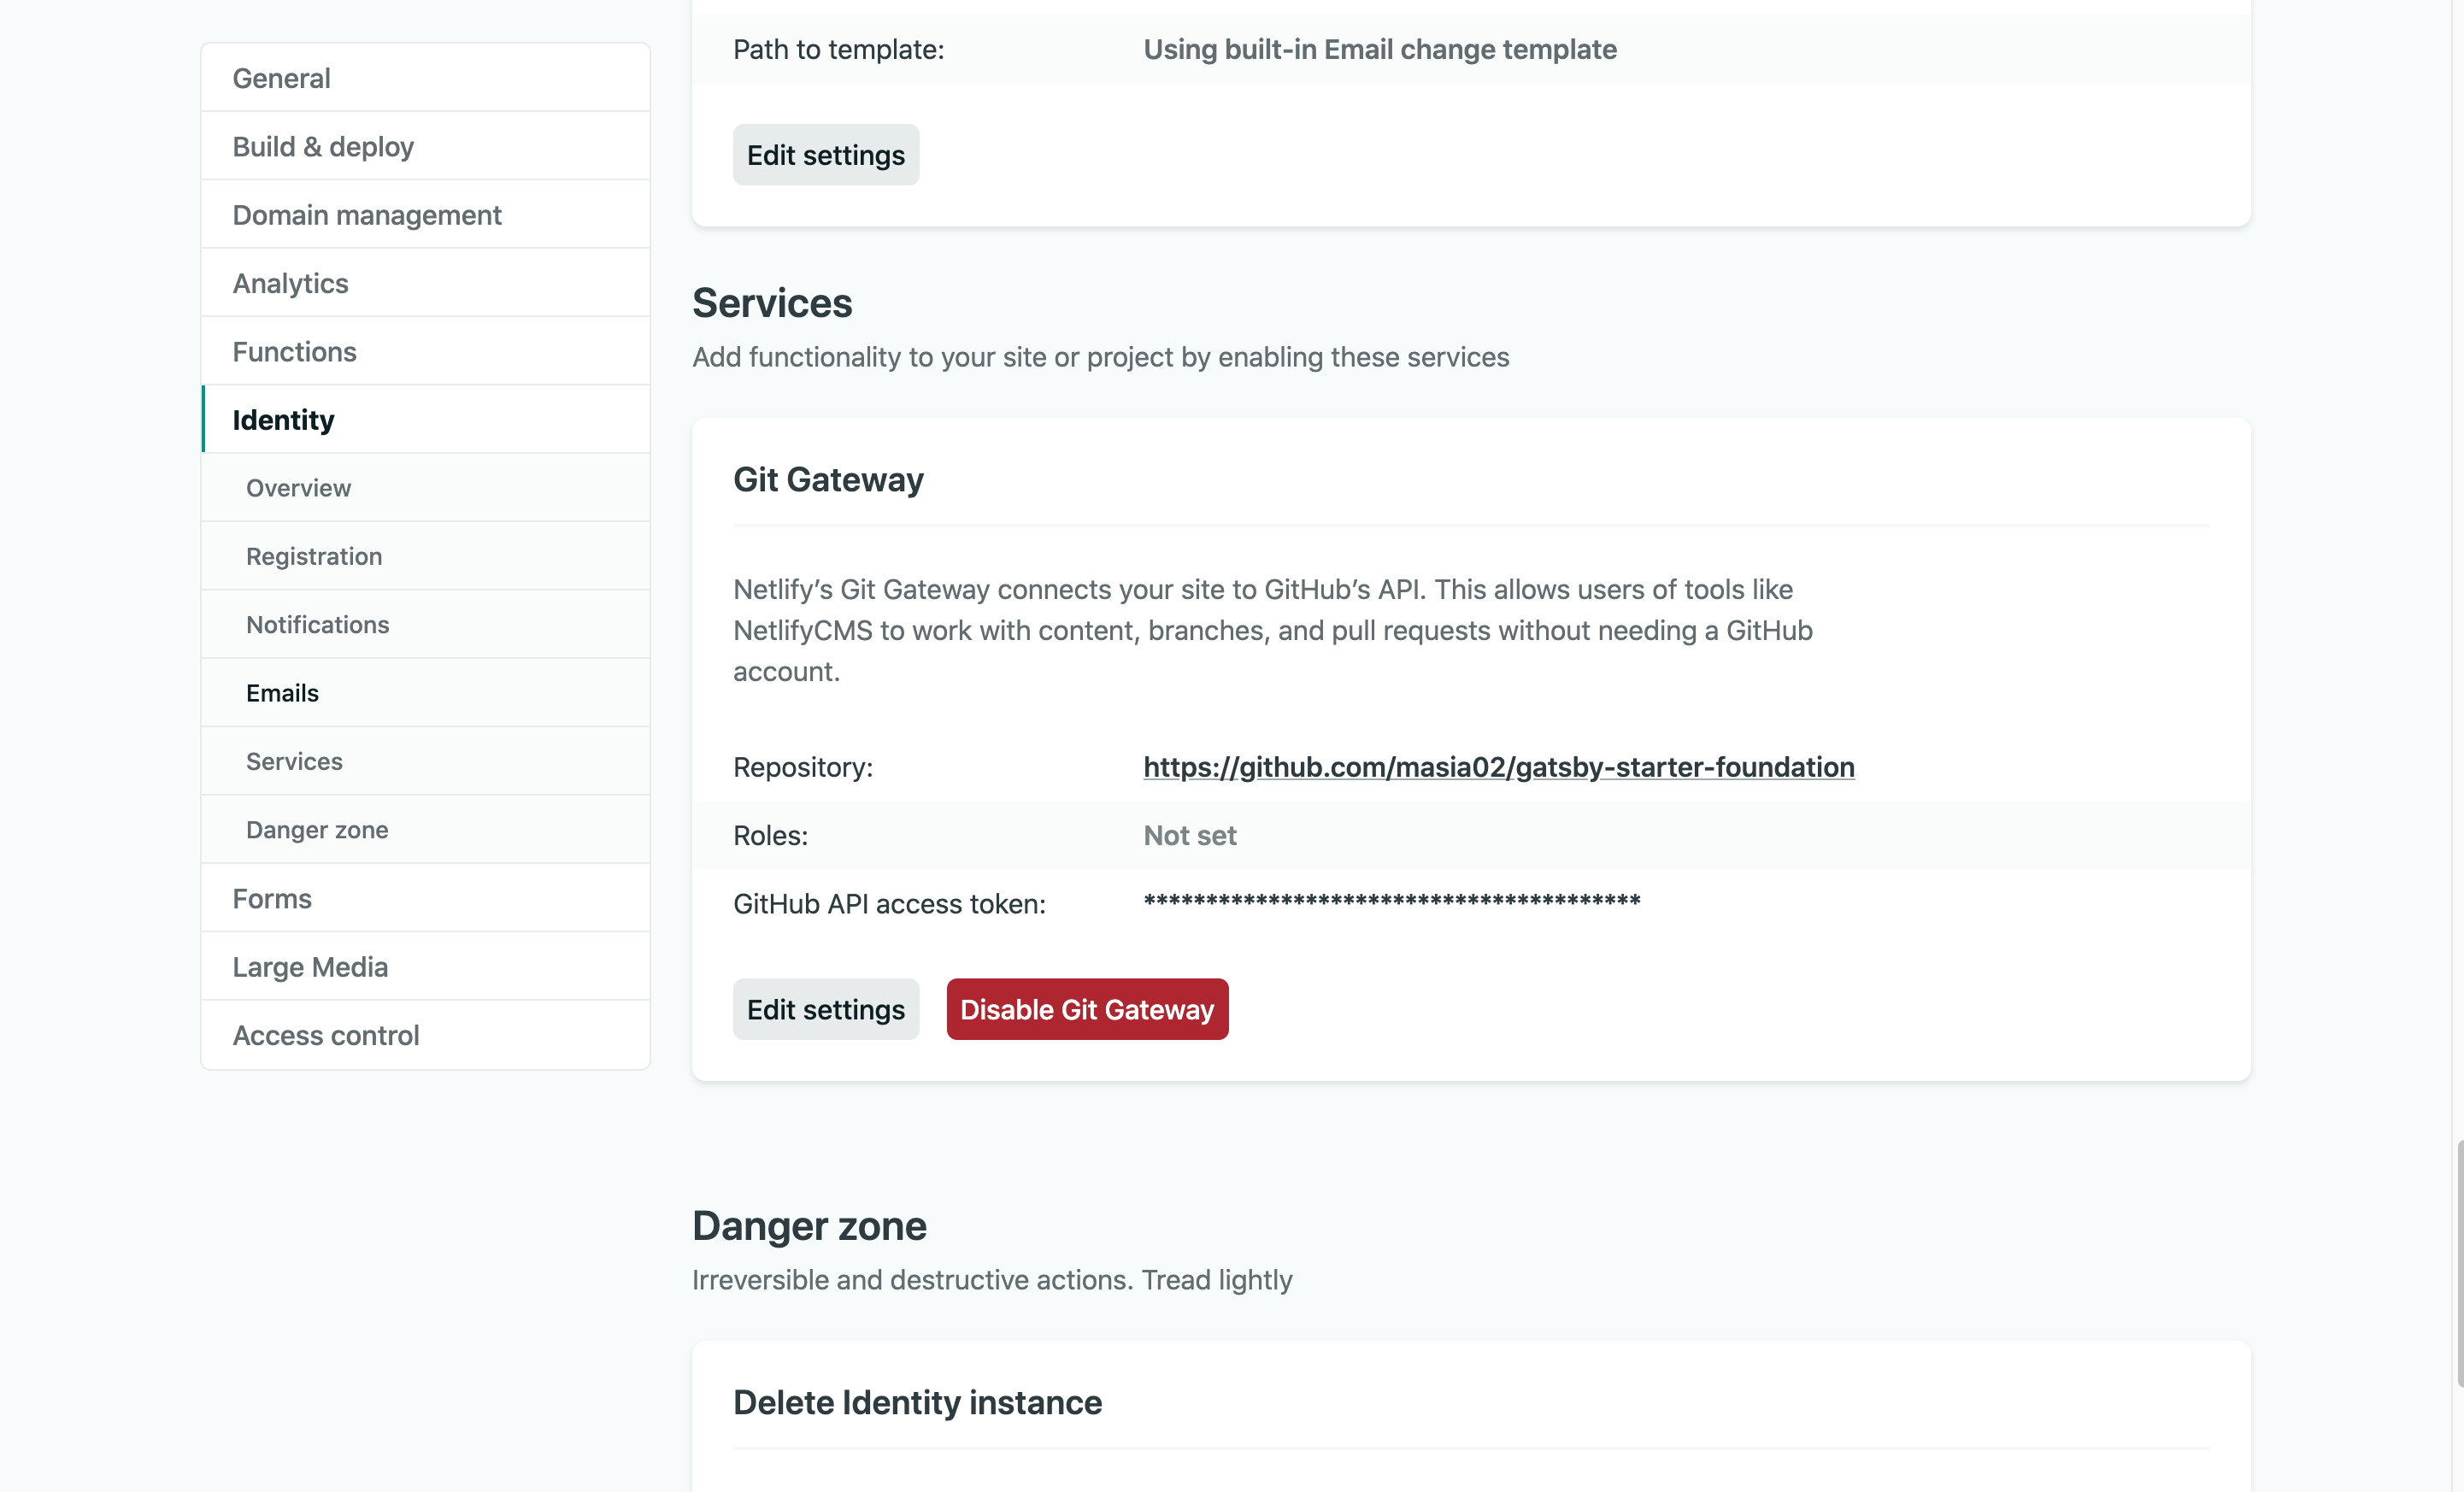The image size is (2464, 1492).
Task: Edit settings for Git Gateway
Action: click(825, 1009)
